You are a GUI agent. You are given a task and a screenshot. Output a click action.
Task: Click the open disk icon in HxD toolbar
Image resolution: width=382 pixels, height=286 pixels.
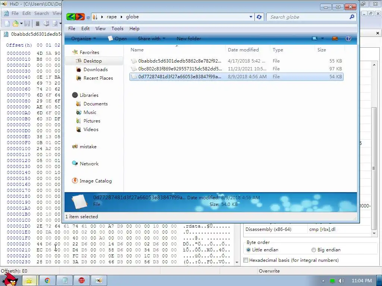coord(46,23)
